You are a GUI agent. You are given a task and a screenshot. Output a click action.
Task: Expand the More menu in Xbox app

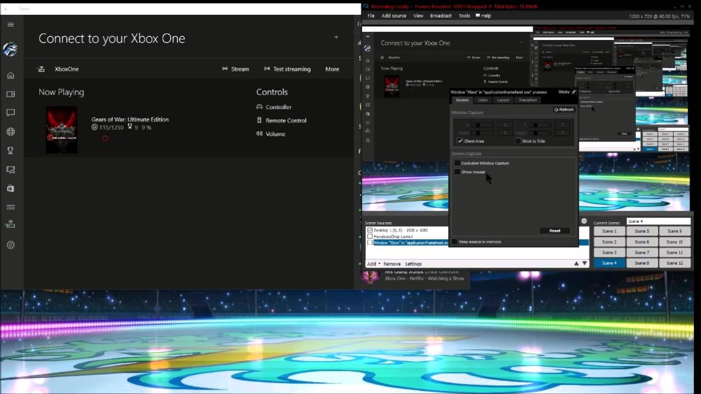332,69
